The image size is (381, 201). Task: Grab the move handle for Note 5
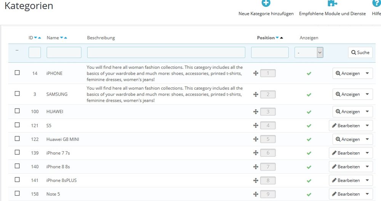pos(256,194)
